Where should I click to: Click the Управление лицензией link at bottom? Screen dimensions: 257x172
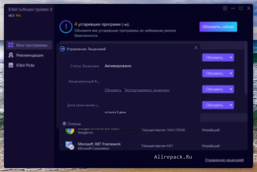pos(224,160)
